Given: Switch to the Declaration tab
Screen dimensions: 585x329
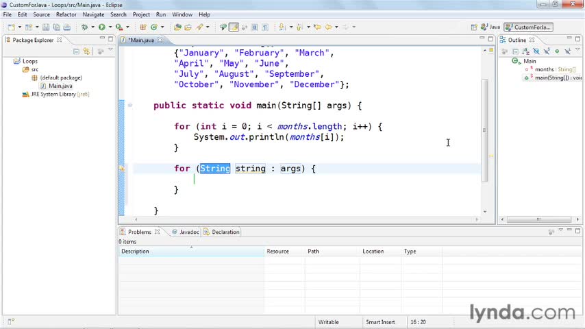Looking at the screenshot, I should 222,232.
